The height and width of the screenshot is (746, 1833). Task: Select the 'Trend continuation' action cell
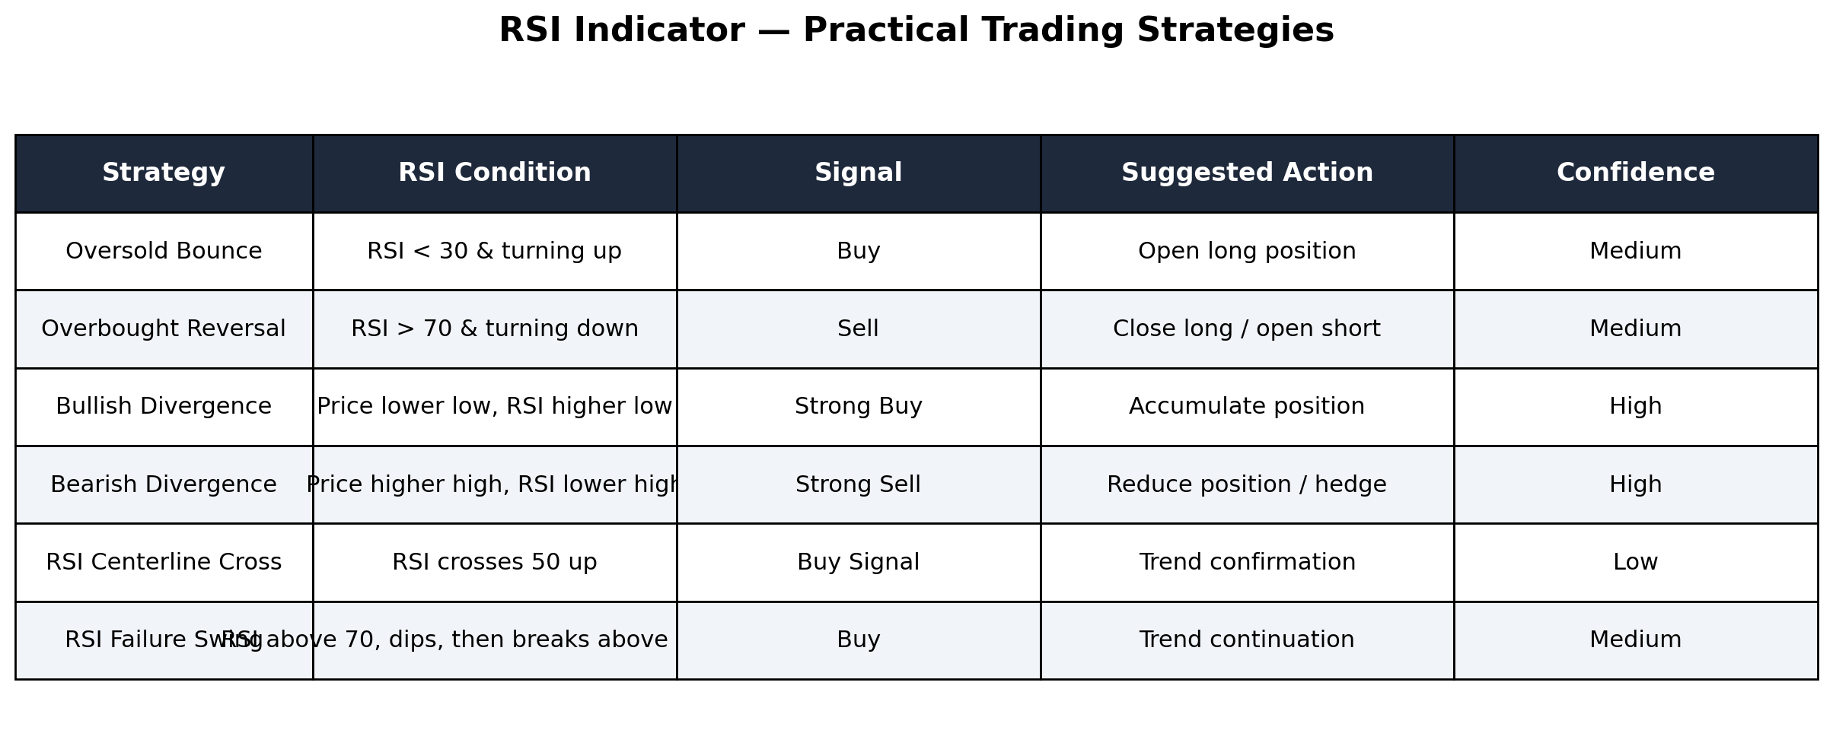1247,640
